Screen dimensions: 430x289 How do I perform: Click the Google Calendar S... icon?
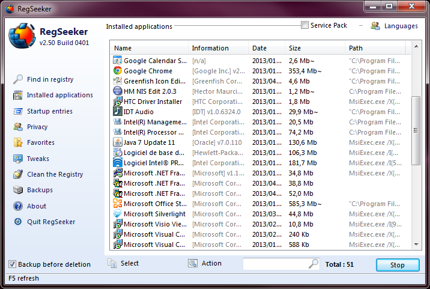tap(117, 60)
